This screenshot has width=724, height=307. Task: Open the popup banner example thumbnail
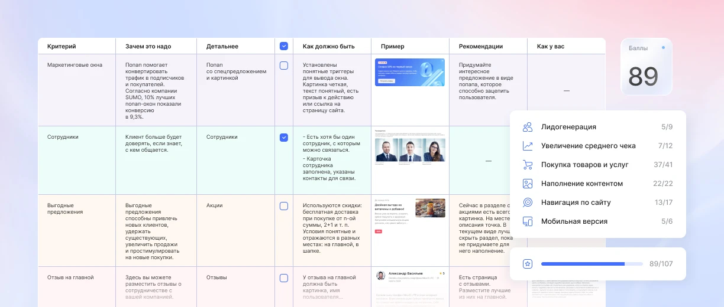coord(410,72)
